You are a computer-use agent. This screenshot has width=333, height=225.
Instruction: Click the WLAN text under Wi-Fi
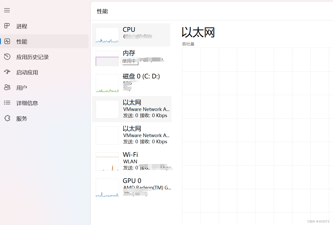coord(130,161)
